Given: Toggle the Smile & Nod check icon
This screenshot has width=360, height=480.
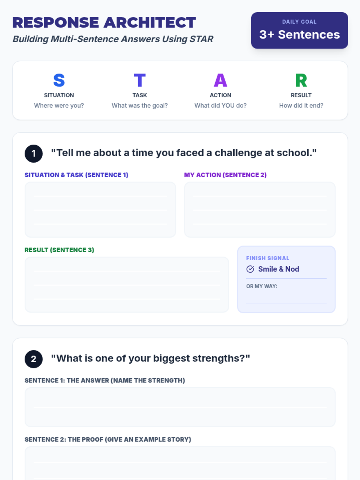Looking at the screenshot, I should click(250, 269).
